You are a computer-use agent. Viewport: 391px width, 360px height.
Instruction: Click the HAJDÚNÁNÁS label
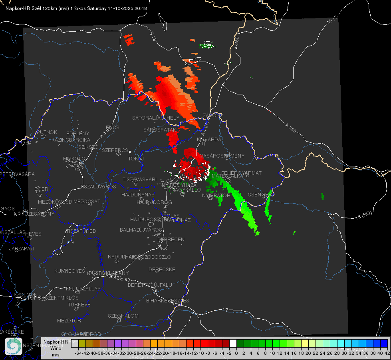click(138, 194)
